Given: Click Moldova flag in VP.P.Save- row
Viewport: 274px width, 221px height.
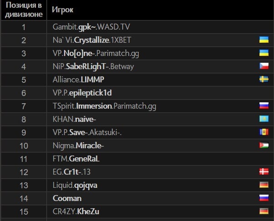Looking at the screenshot, I should [x=264, y=132].
